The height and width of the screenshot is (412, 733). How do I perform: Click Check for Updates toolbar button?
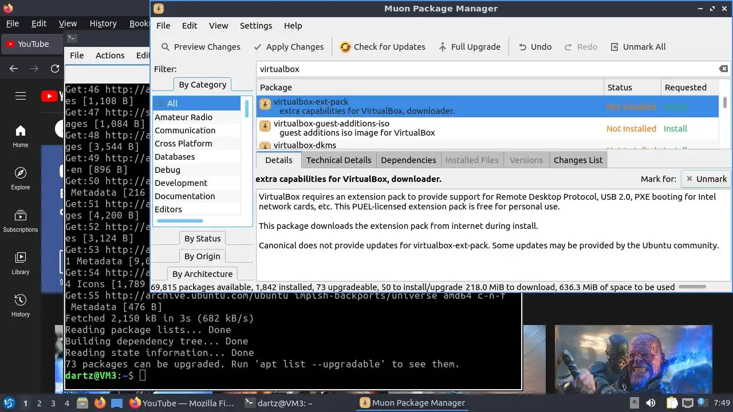[383, 47]
